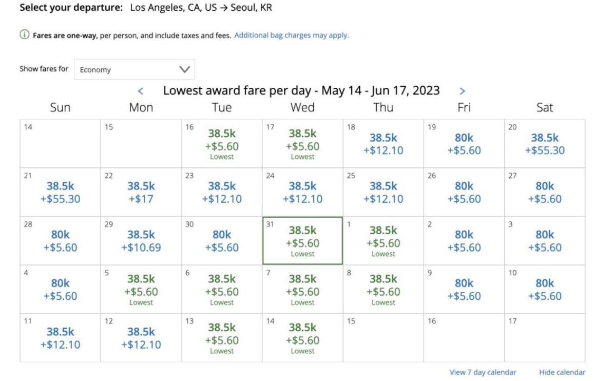Choose May 16 fare of 38.5k +$5.60
Viewport: 613px width, 381px height.
click(x=222, y=143)
